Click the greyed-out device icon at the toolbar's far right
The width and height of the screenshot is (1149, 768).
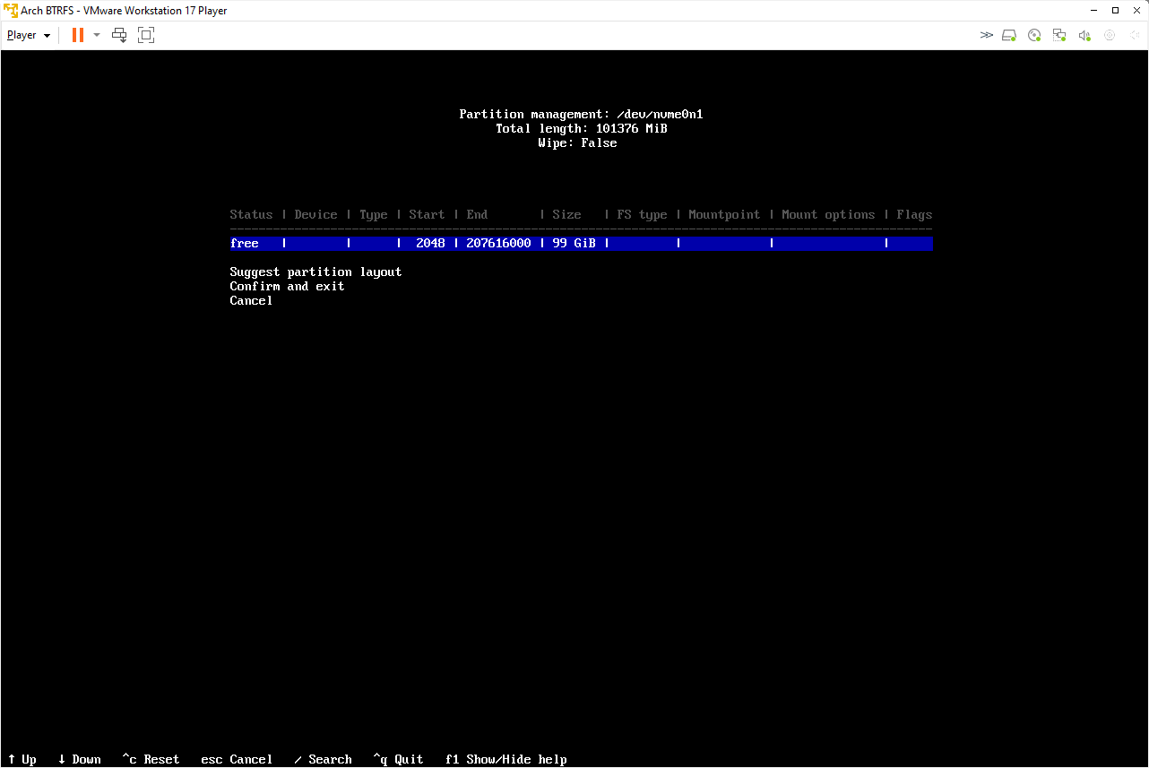point(1133,35)
